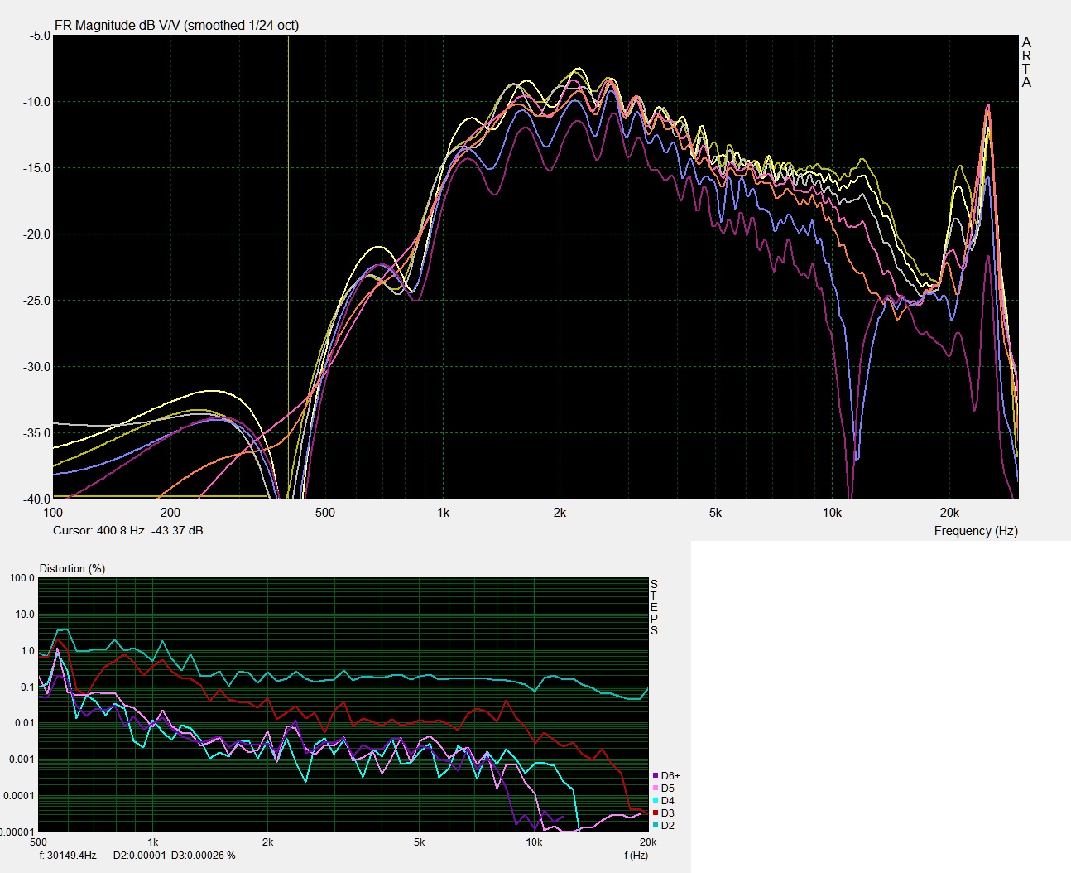Click the -10.0 dB axis label
Screen dimensions: 1071x873
tap(37, 102)
